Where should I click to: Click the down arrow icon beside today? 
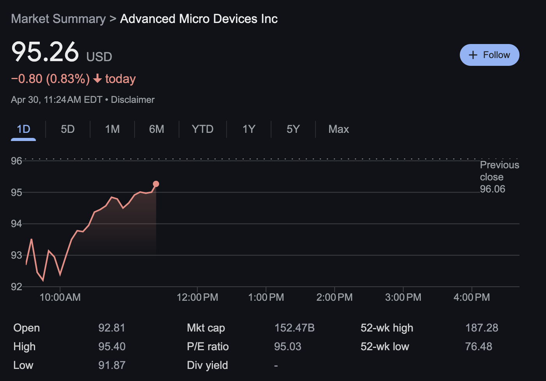tap(97, 79)
